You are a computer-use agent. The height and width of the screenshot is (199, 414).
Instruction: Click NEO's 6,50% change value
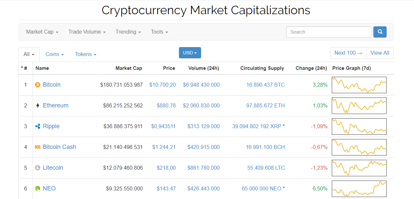320,188
